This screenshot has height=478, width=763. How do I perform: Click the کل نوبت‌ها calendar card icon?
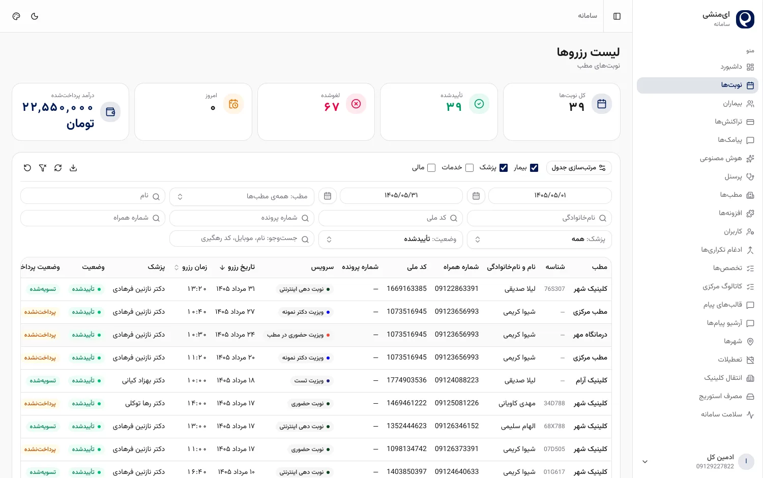click(602, 104)
